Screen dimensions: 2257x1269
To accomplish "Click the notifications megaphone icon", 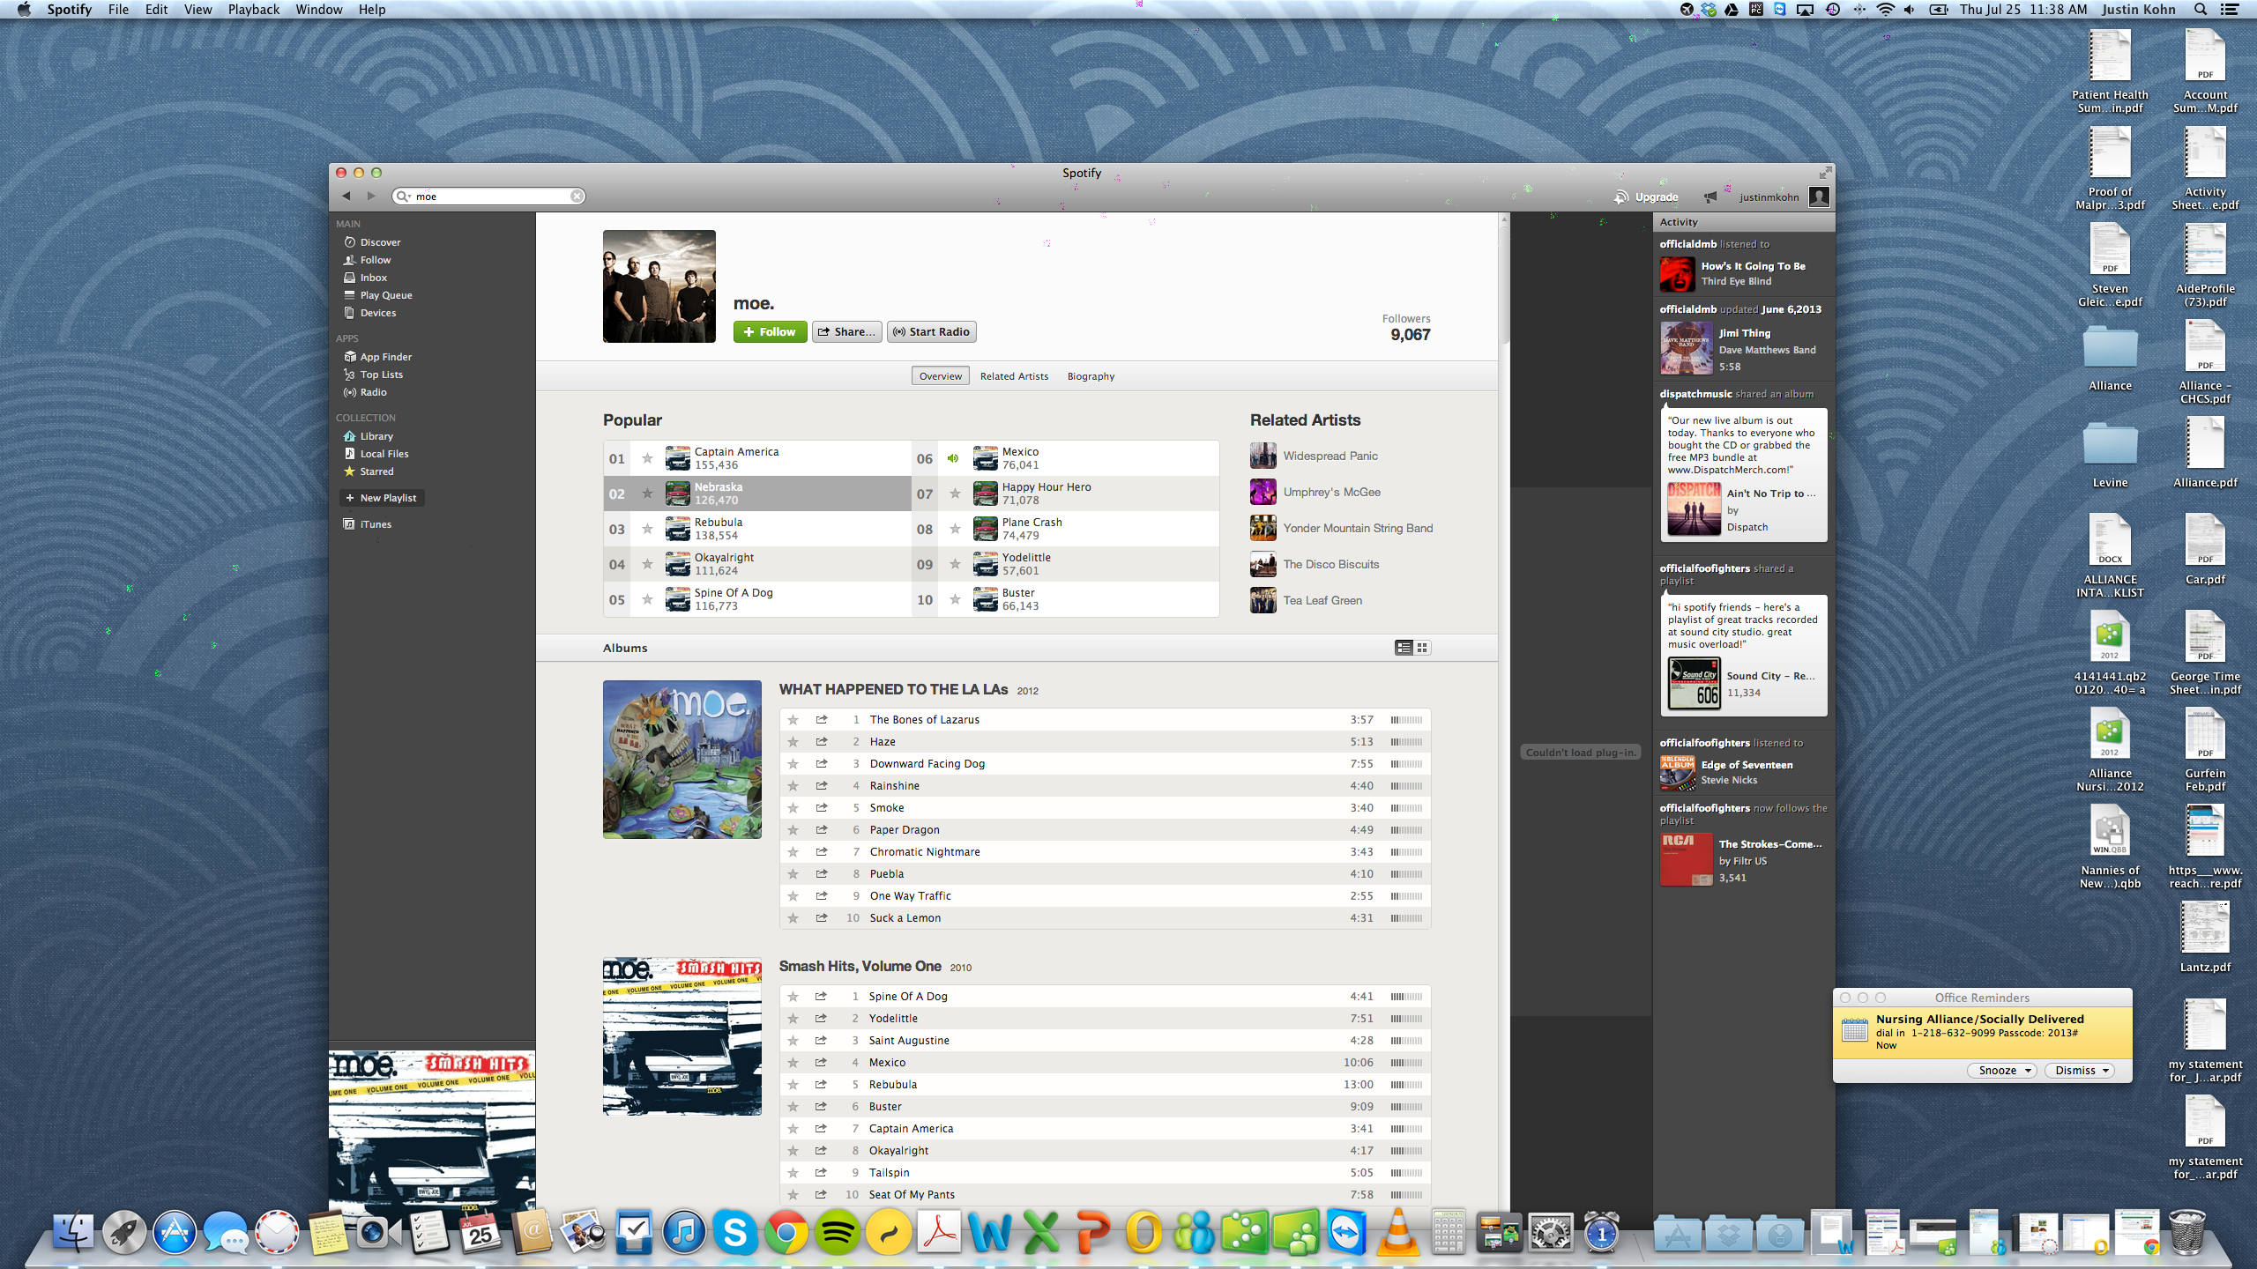I will tap(1710, 197).
